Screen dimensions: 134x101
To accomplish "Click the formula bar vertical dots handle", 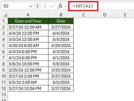I will point(37,6).
